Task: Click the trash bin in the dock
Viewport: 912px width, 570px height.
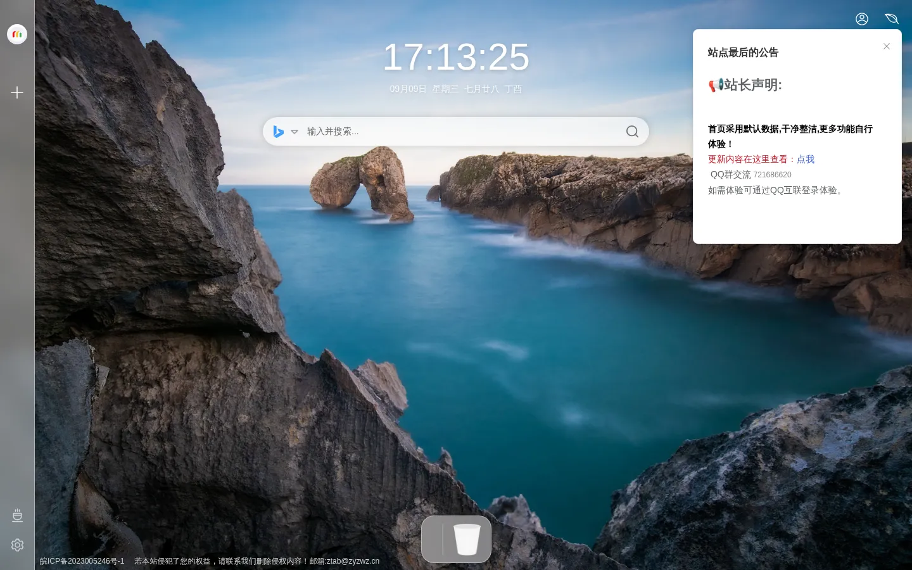Action: click(467, 540)
